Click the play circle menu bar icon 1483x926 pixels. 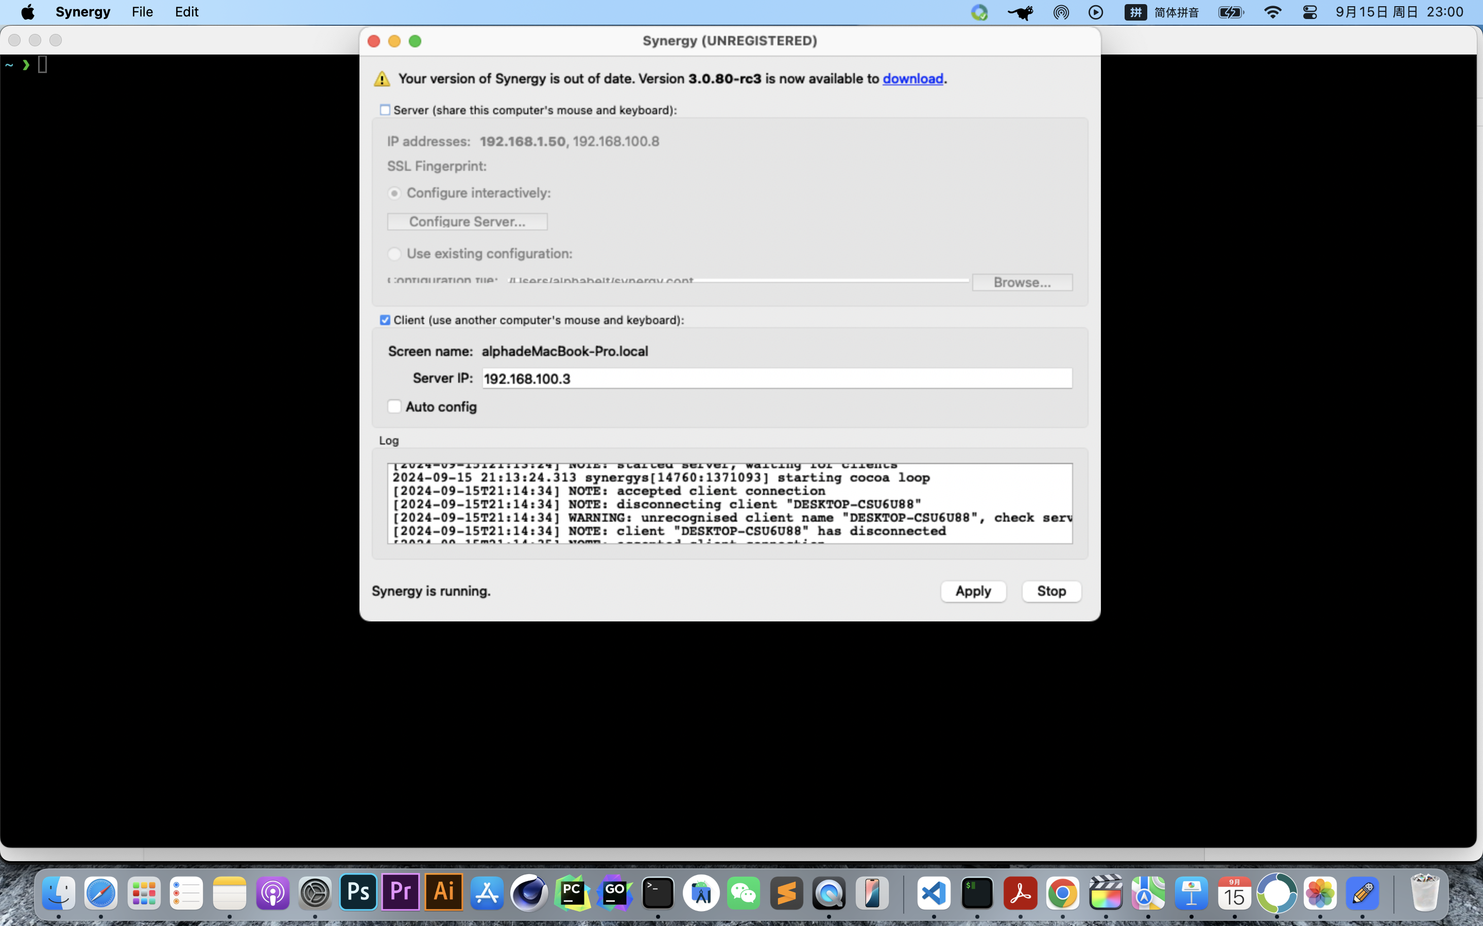tap(1096, 12)
